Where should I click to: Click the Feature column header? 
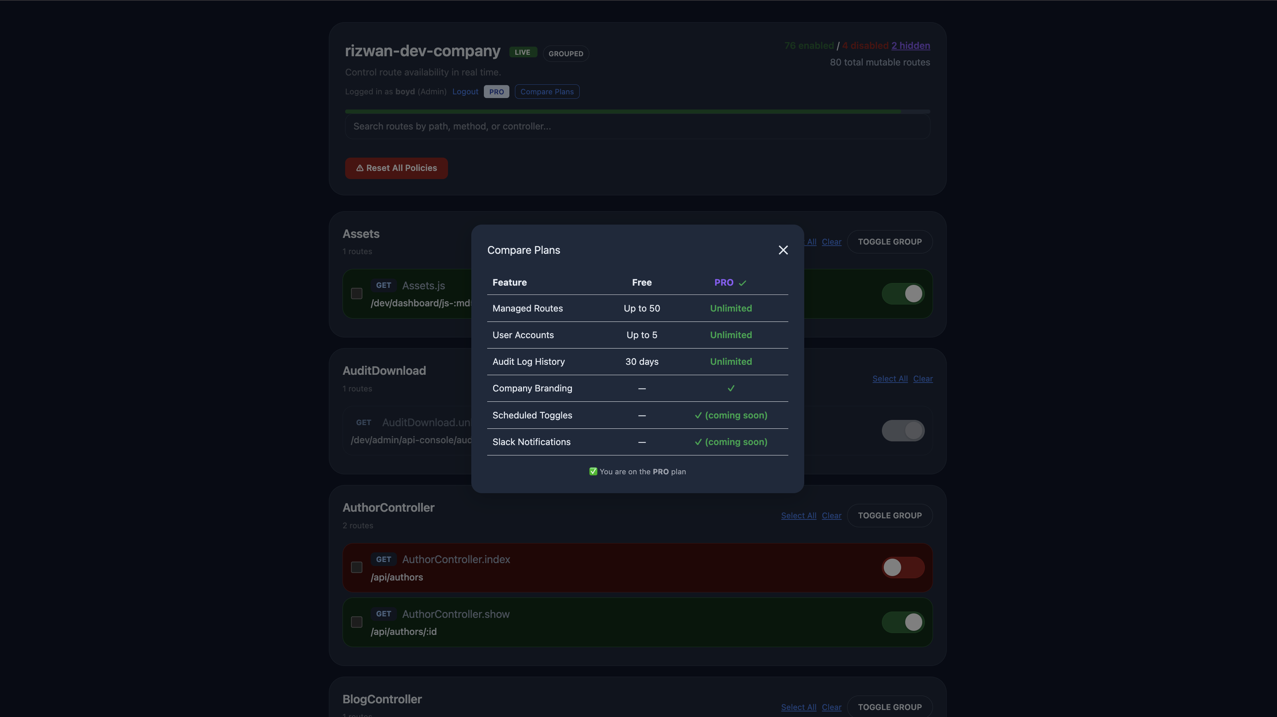(509, 283)
